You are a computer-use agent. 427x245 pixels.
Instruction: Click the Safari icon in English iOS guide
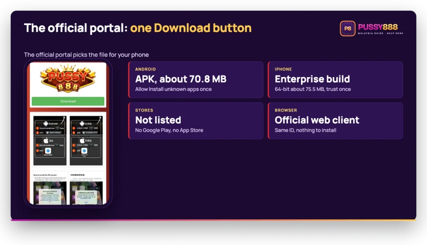click(48, 151)
